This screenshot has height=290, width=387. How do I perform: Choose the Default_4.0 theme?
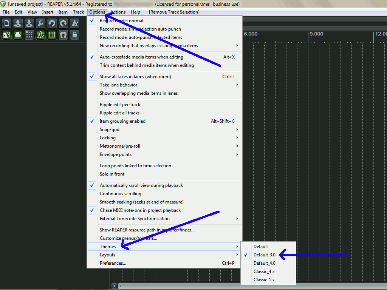[x=268, y=263]
